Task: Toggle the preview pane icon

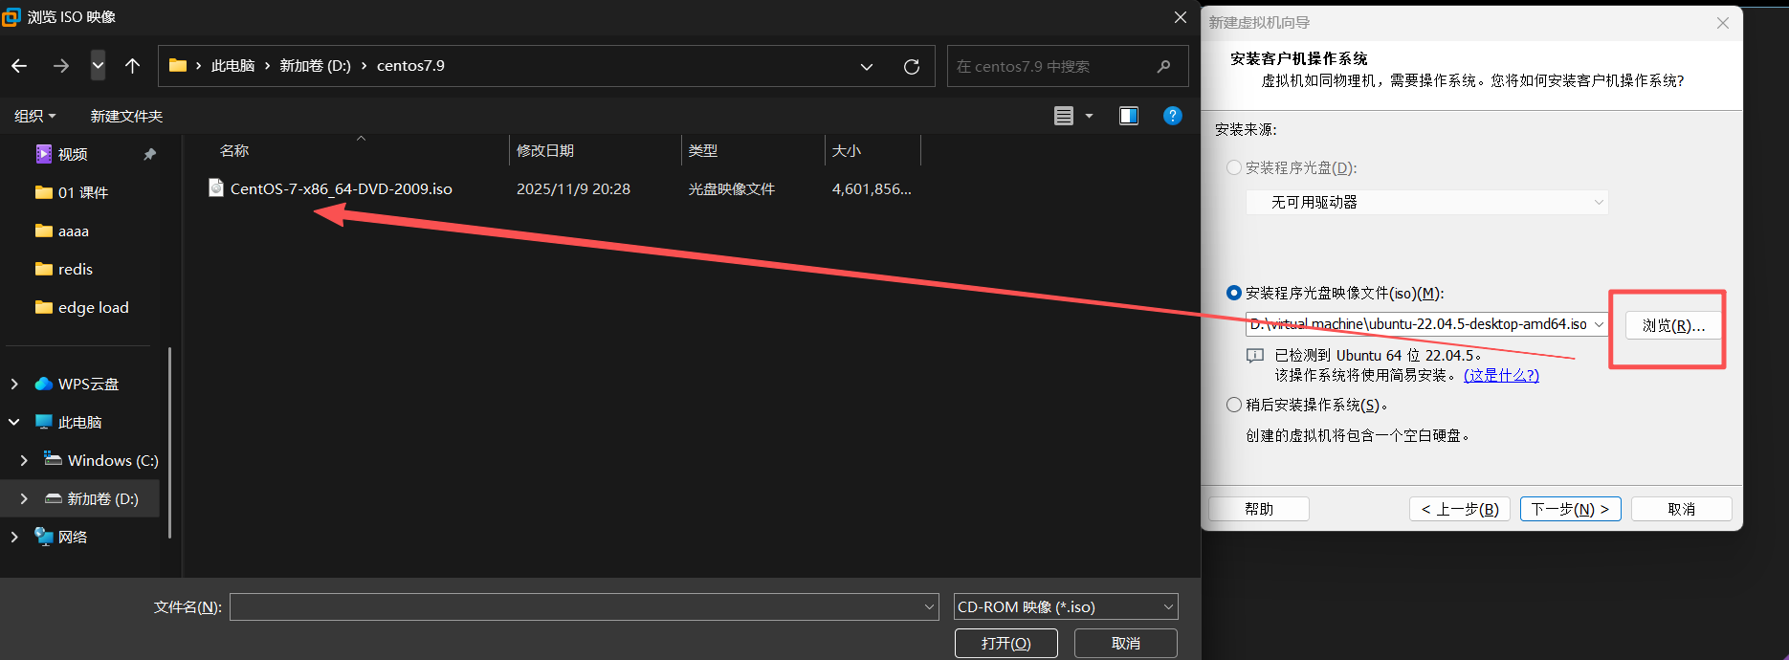Action: click(x=1129, y=116)
